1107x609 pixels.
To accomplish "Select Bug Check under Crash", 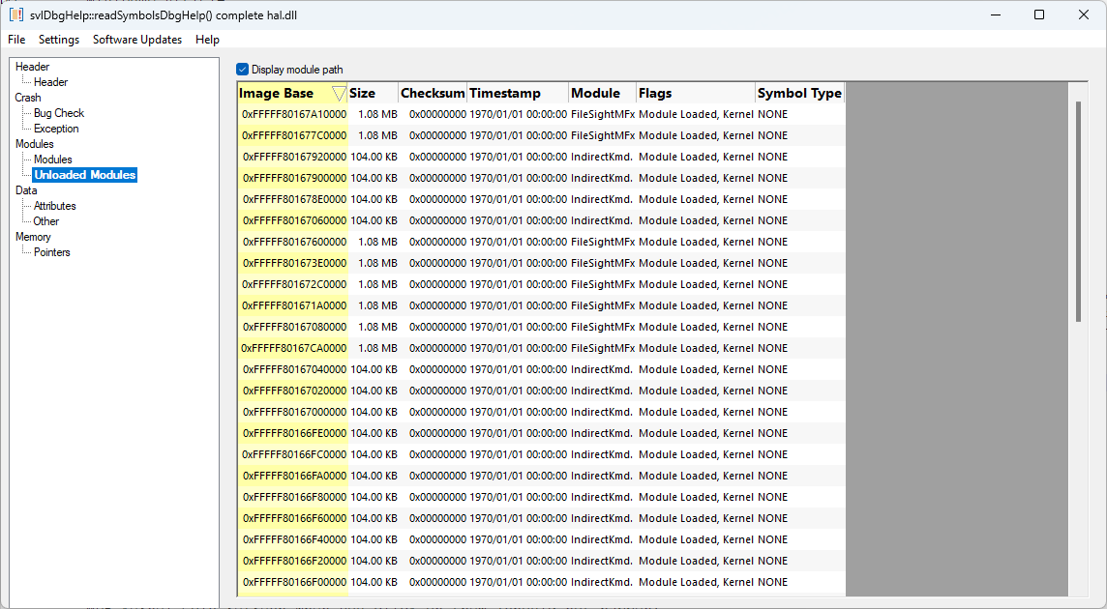I will pyautogui.click(x=60, y=112).
